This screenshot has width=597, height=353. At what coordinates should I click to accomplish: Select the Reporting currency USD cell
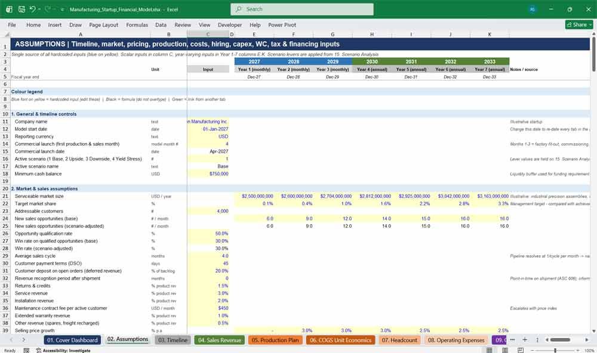[208, 137]
